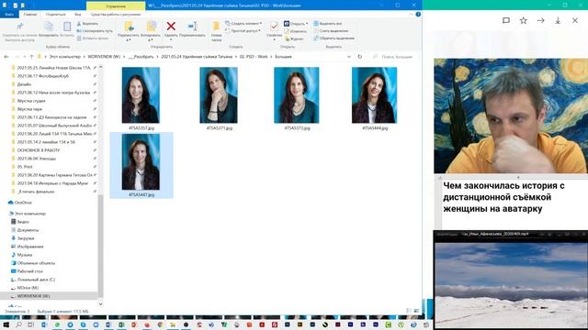Select thumbnail 4T5A5447.jpg
The height and width of the screenshot is (330, 588).
141,165
